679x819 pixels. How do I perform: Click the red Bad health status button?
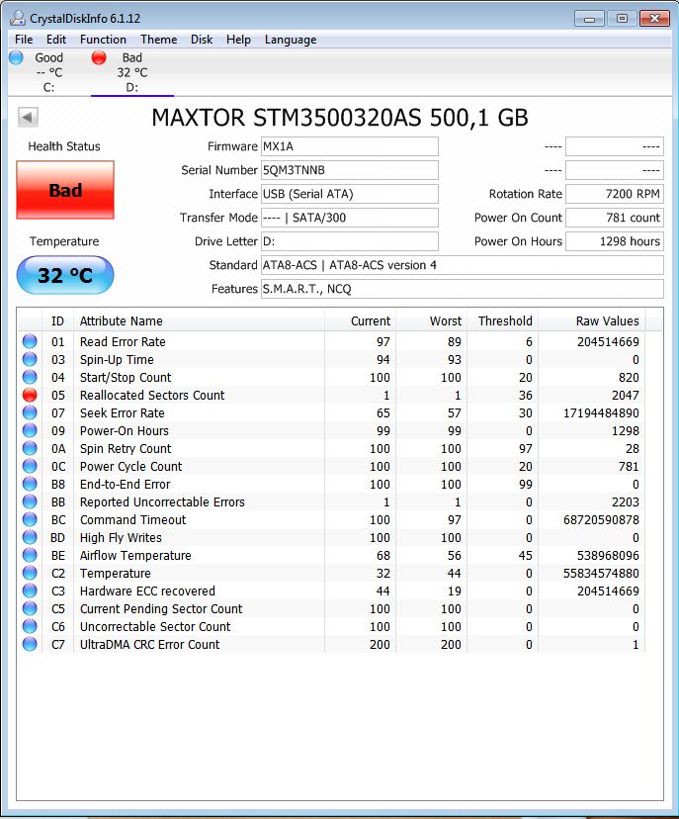tap(65, 190)
